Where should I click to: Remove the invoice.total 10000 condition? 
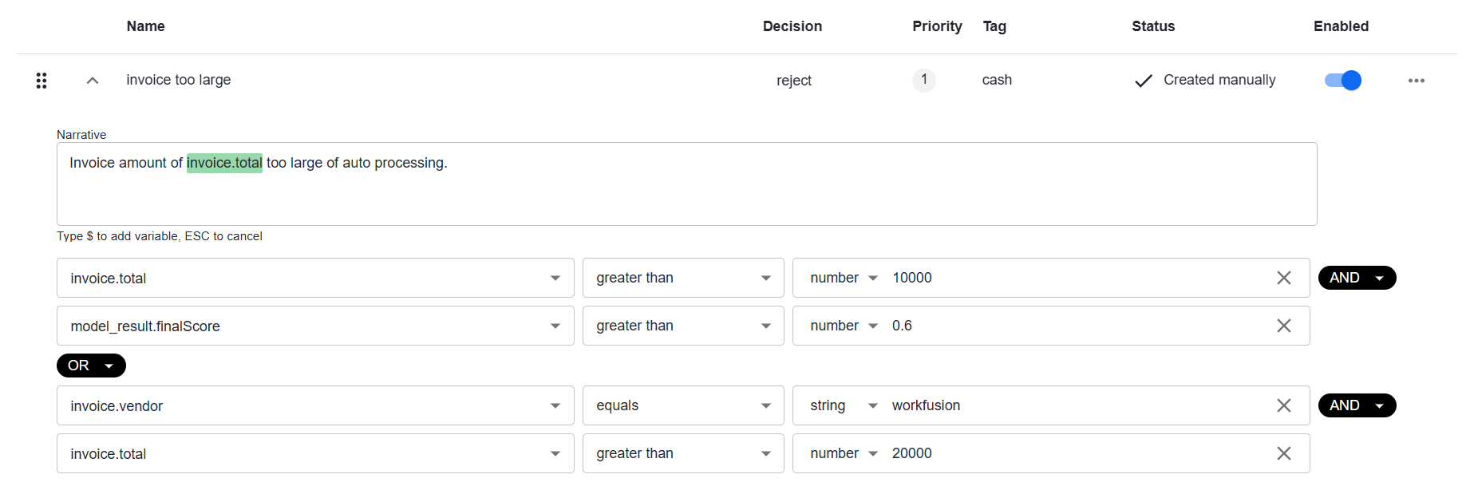(1284, 278)
